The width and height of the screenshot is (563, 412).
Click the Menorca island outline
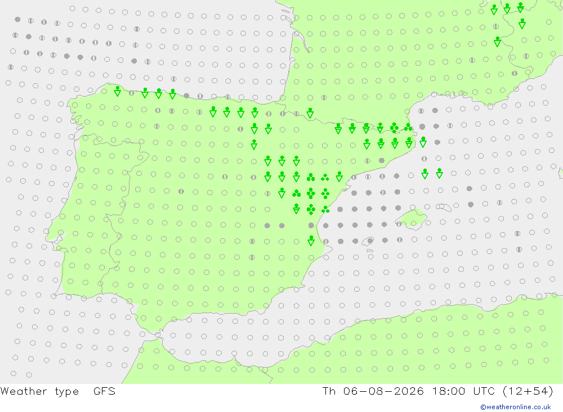444,207
